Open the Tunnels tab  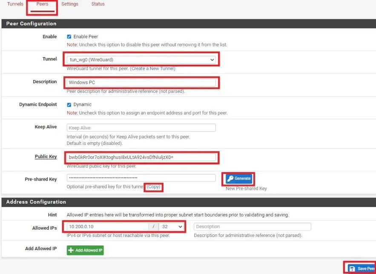[15, 4]
